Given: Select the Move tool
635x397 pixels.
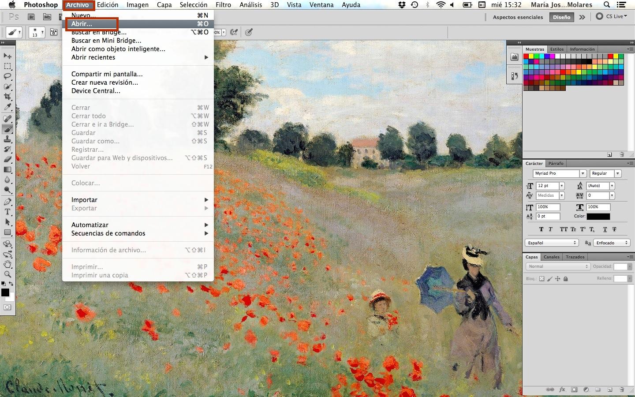Looking at the screenshot, I should [x=7, y=56].
